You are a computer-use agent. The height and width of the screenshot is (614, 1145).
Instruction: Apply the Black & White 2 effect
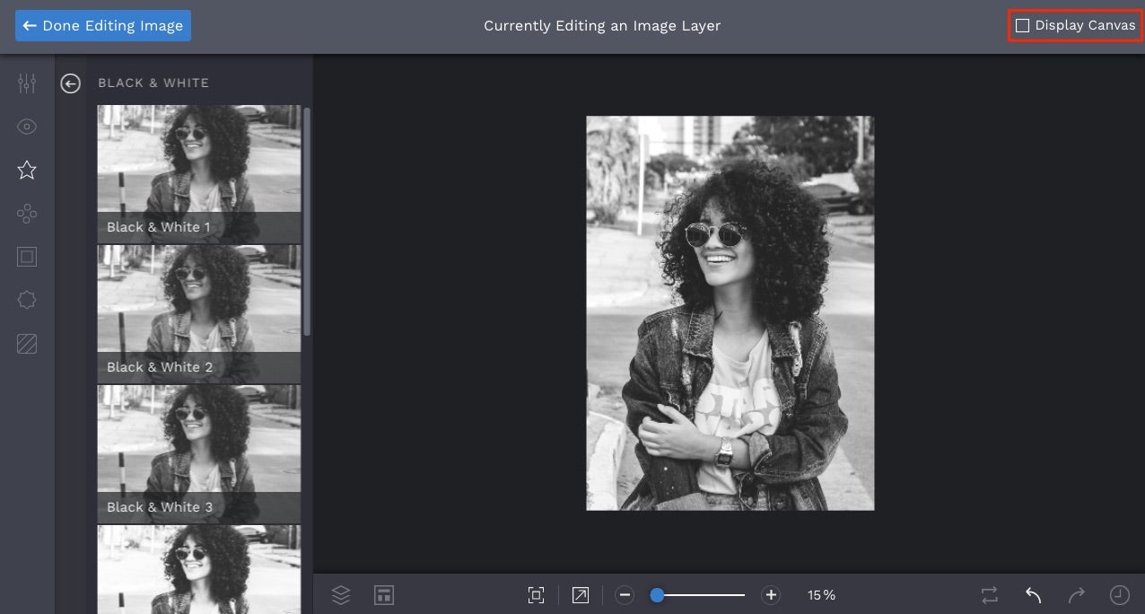click(x=199, y=313)
